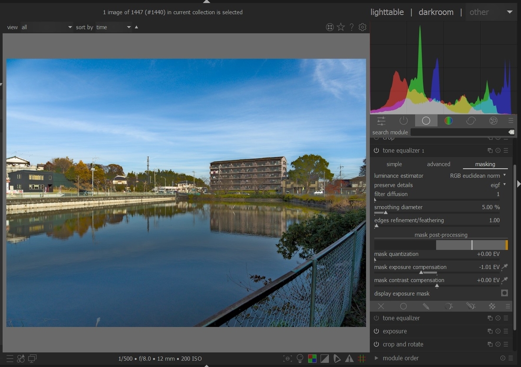Turn blending off with X icon

(x=381, y=306)
